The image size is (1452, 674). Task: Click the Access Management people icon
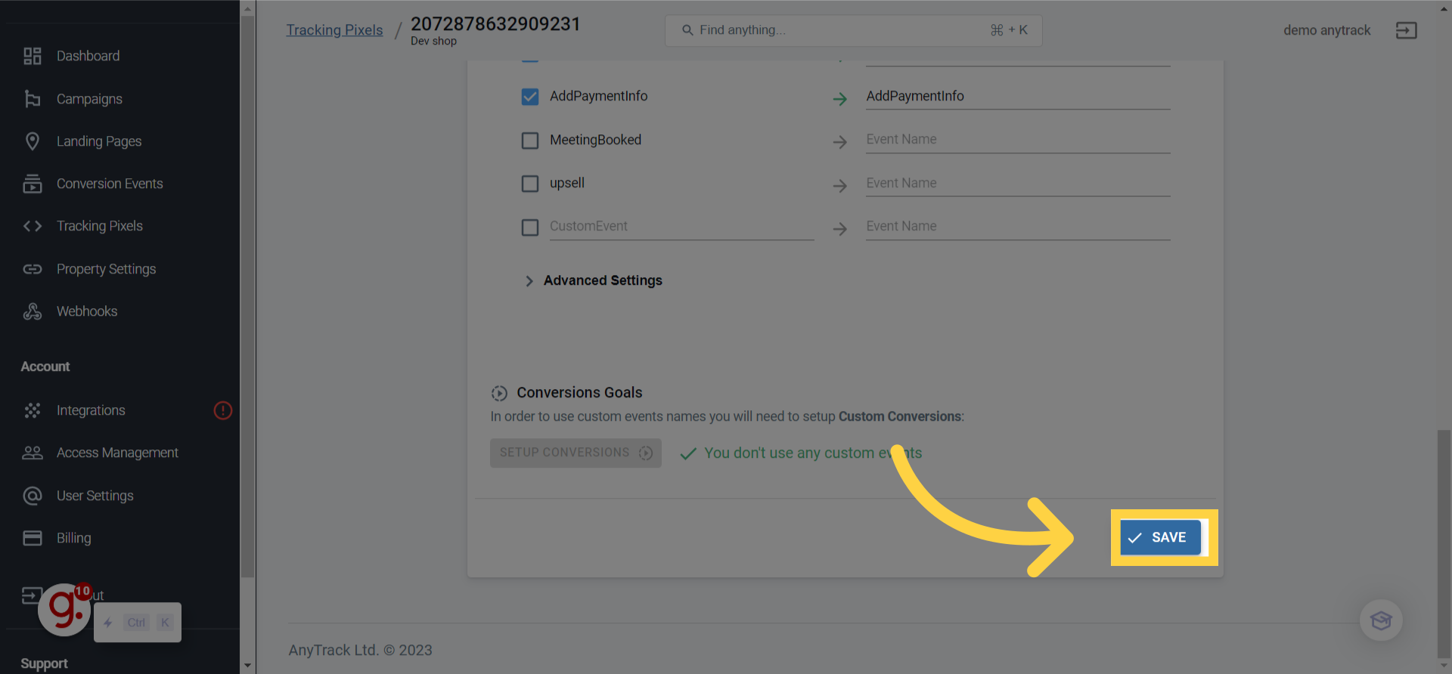[x=32, y=453]
